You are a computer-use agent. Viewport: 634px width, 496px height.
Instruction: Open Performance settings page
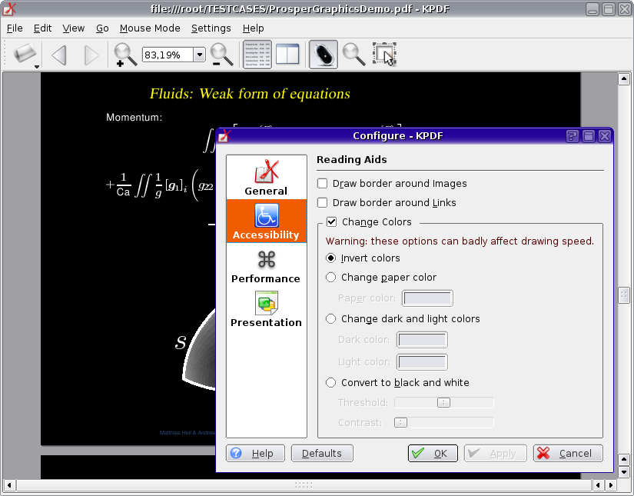click(266, 266)
